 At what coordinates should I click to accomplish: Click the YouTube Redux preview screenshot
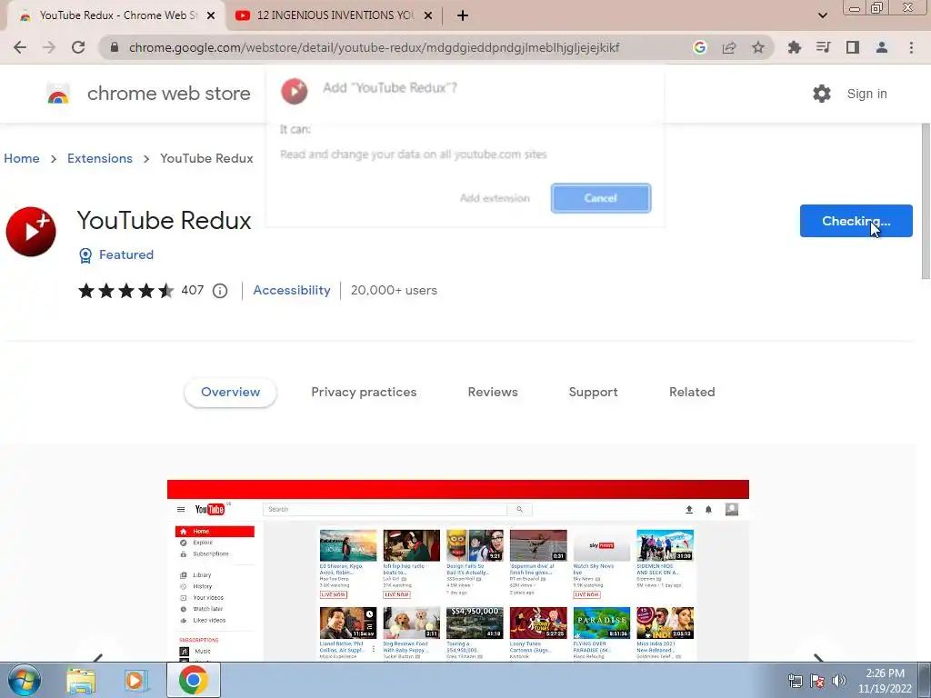click(458, 571)
